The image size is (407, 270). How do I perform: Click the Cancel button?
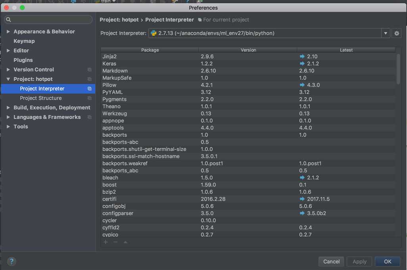pos(331,261)
